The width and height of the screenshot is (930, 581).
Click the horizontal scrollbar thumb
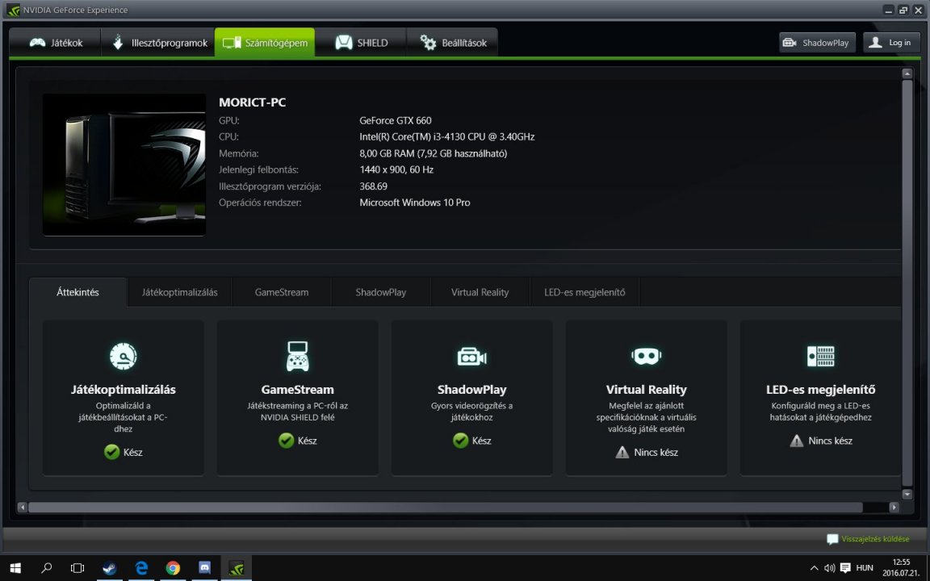[x=446, y=508]
